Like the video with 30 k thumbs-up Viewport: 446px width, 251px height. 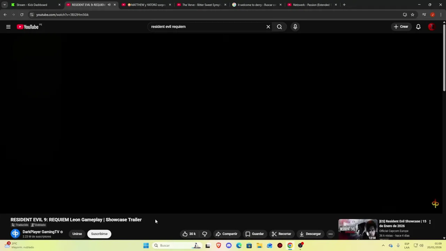[x=189, y=234]
